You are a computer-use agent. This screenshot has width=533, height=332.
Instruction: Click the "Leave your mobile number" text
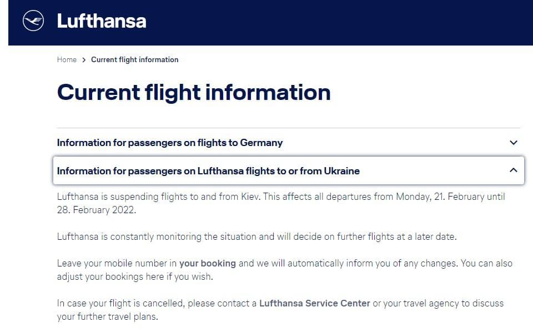click(117, 263)
